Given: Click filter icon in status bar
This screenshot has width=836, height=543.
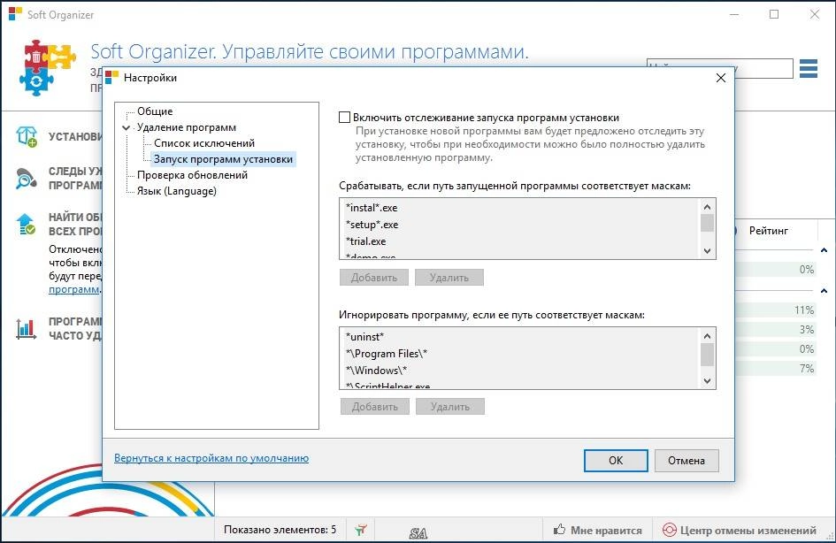Looking at the screenshot, I should pyautogui.click(x=361, y=530).
